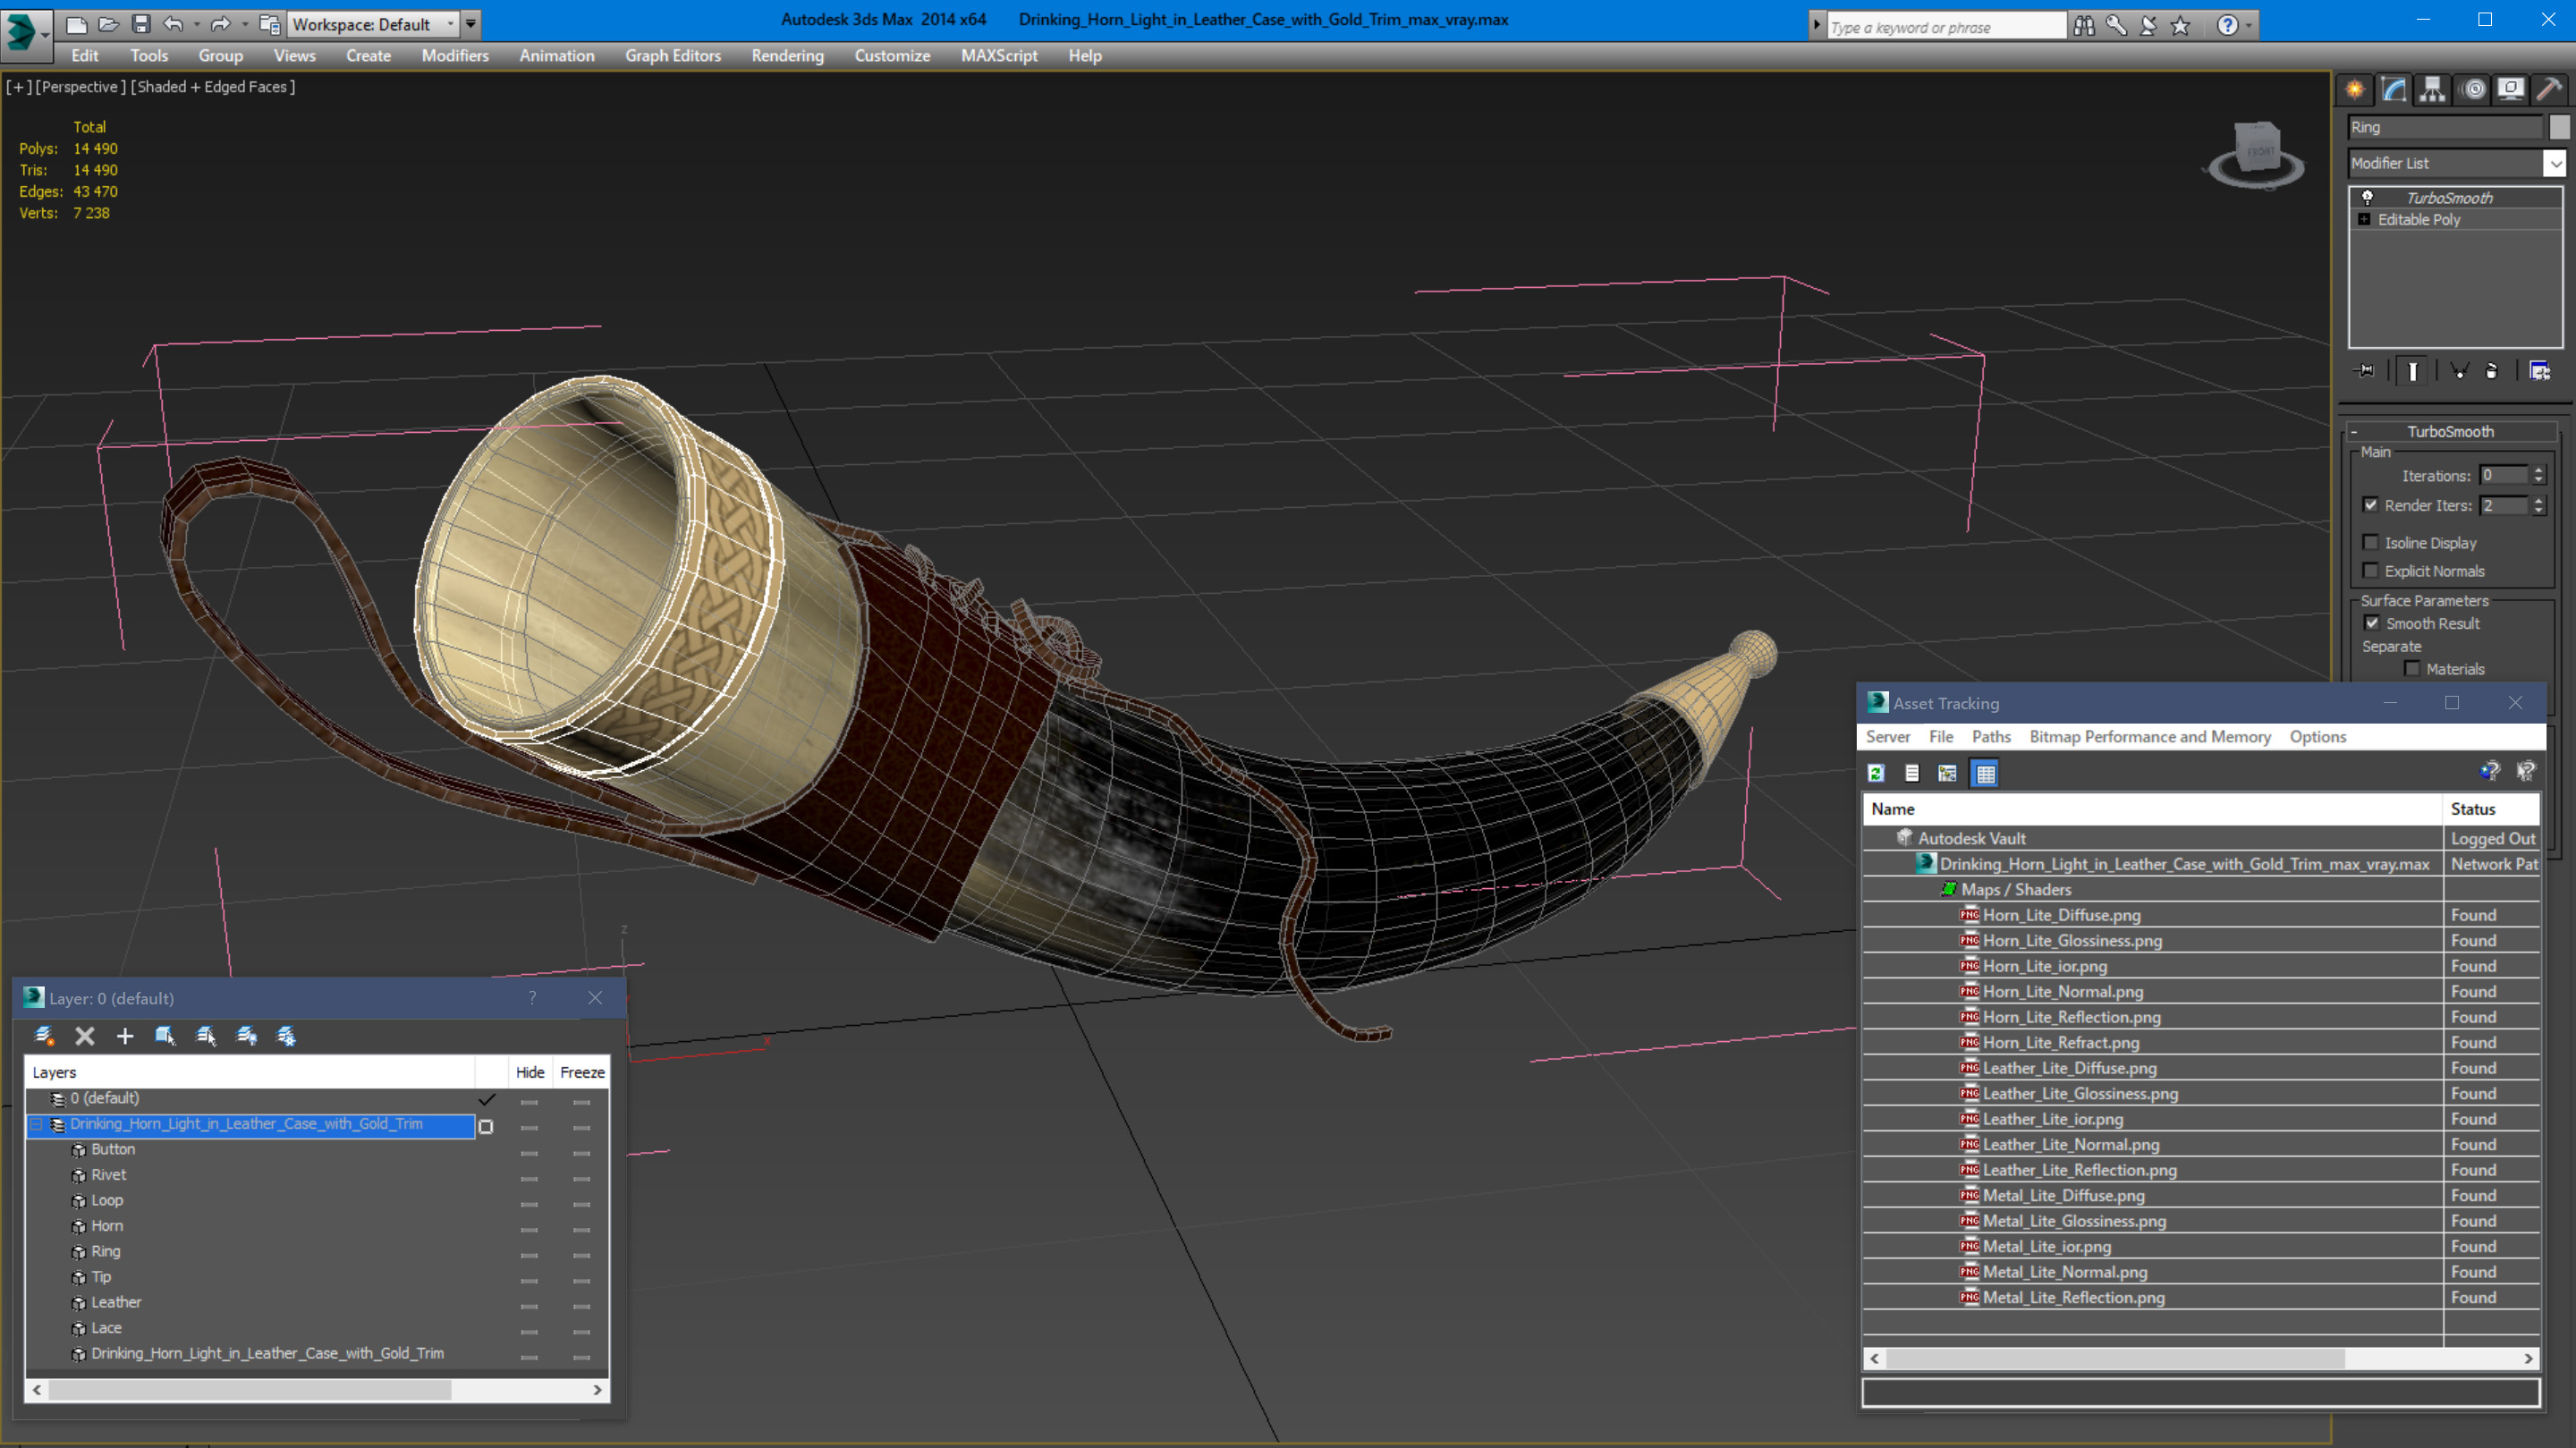Switch Asset Tracking to Tree View icon
Image resolution: width=2576 pixels, height=1448 pixels.
click(x=1947, y=773)
